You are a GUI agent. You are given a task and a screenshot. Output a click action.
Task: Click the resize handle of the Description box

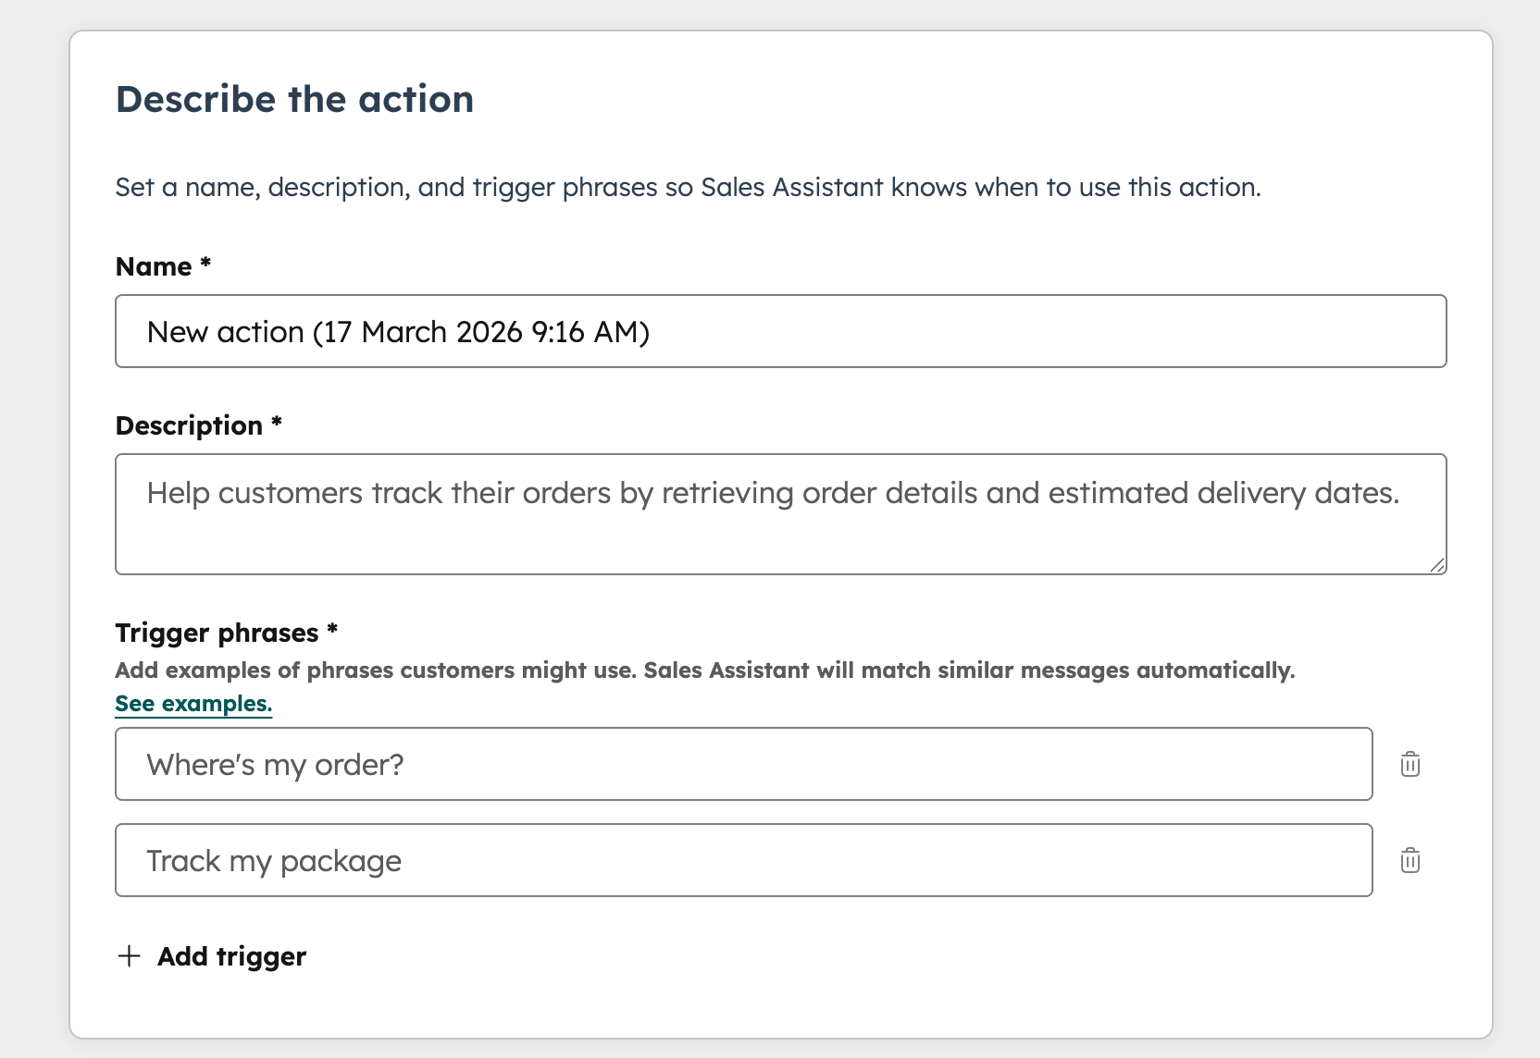pyautogui.click(x=1437, y=564)
